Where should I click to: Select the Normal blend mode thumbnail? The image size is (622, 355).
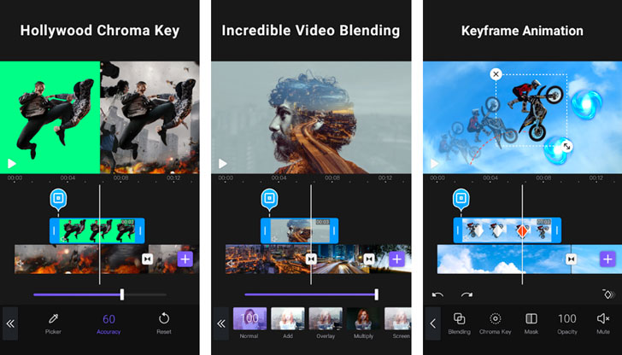pyautogui.click(x=249, y=323)
